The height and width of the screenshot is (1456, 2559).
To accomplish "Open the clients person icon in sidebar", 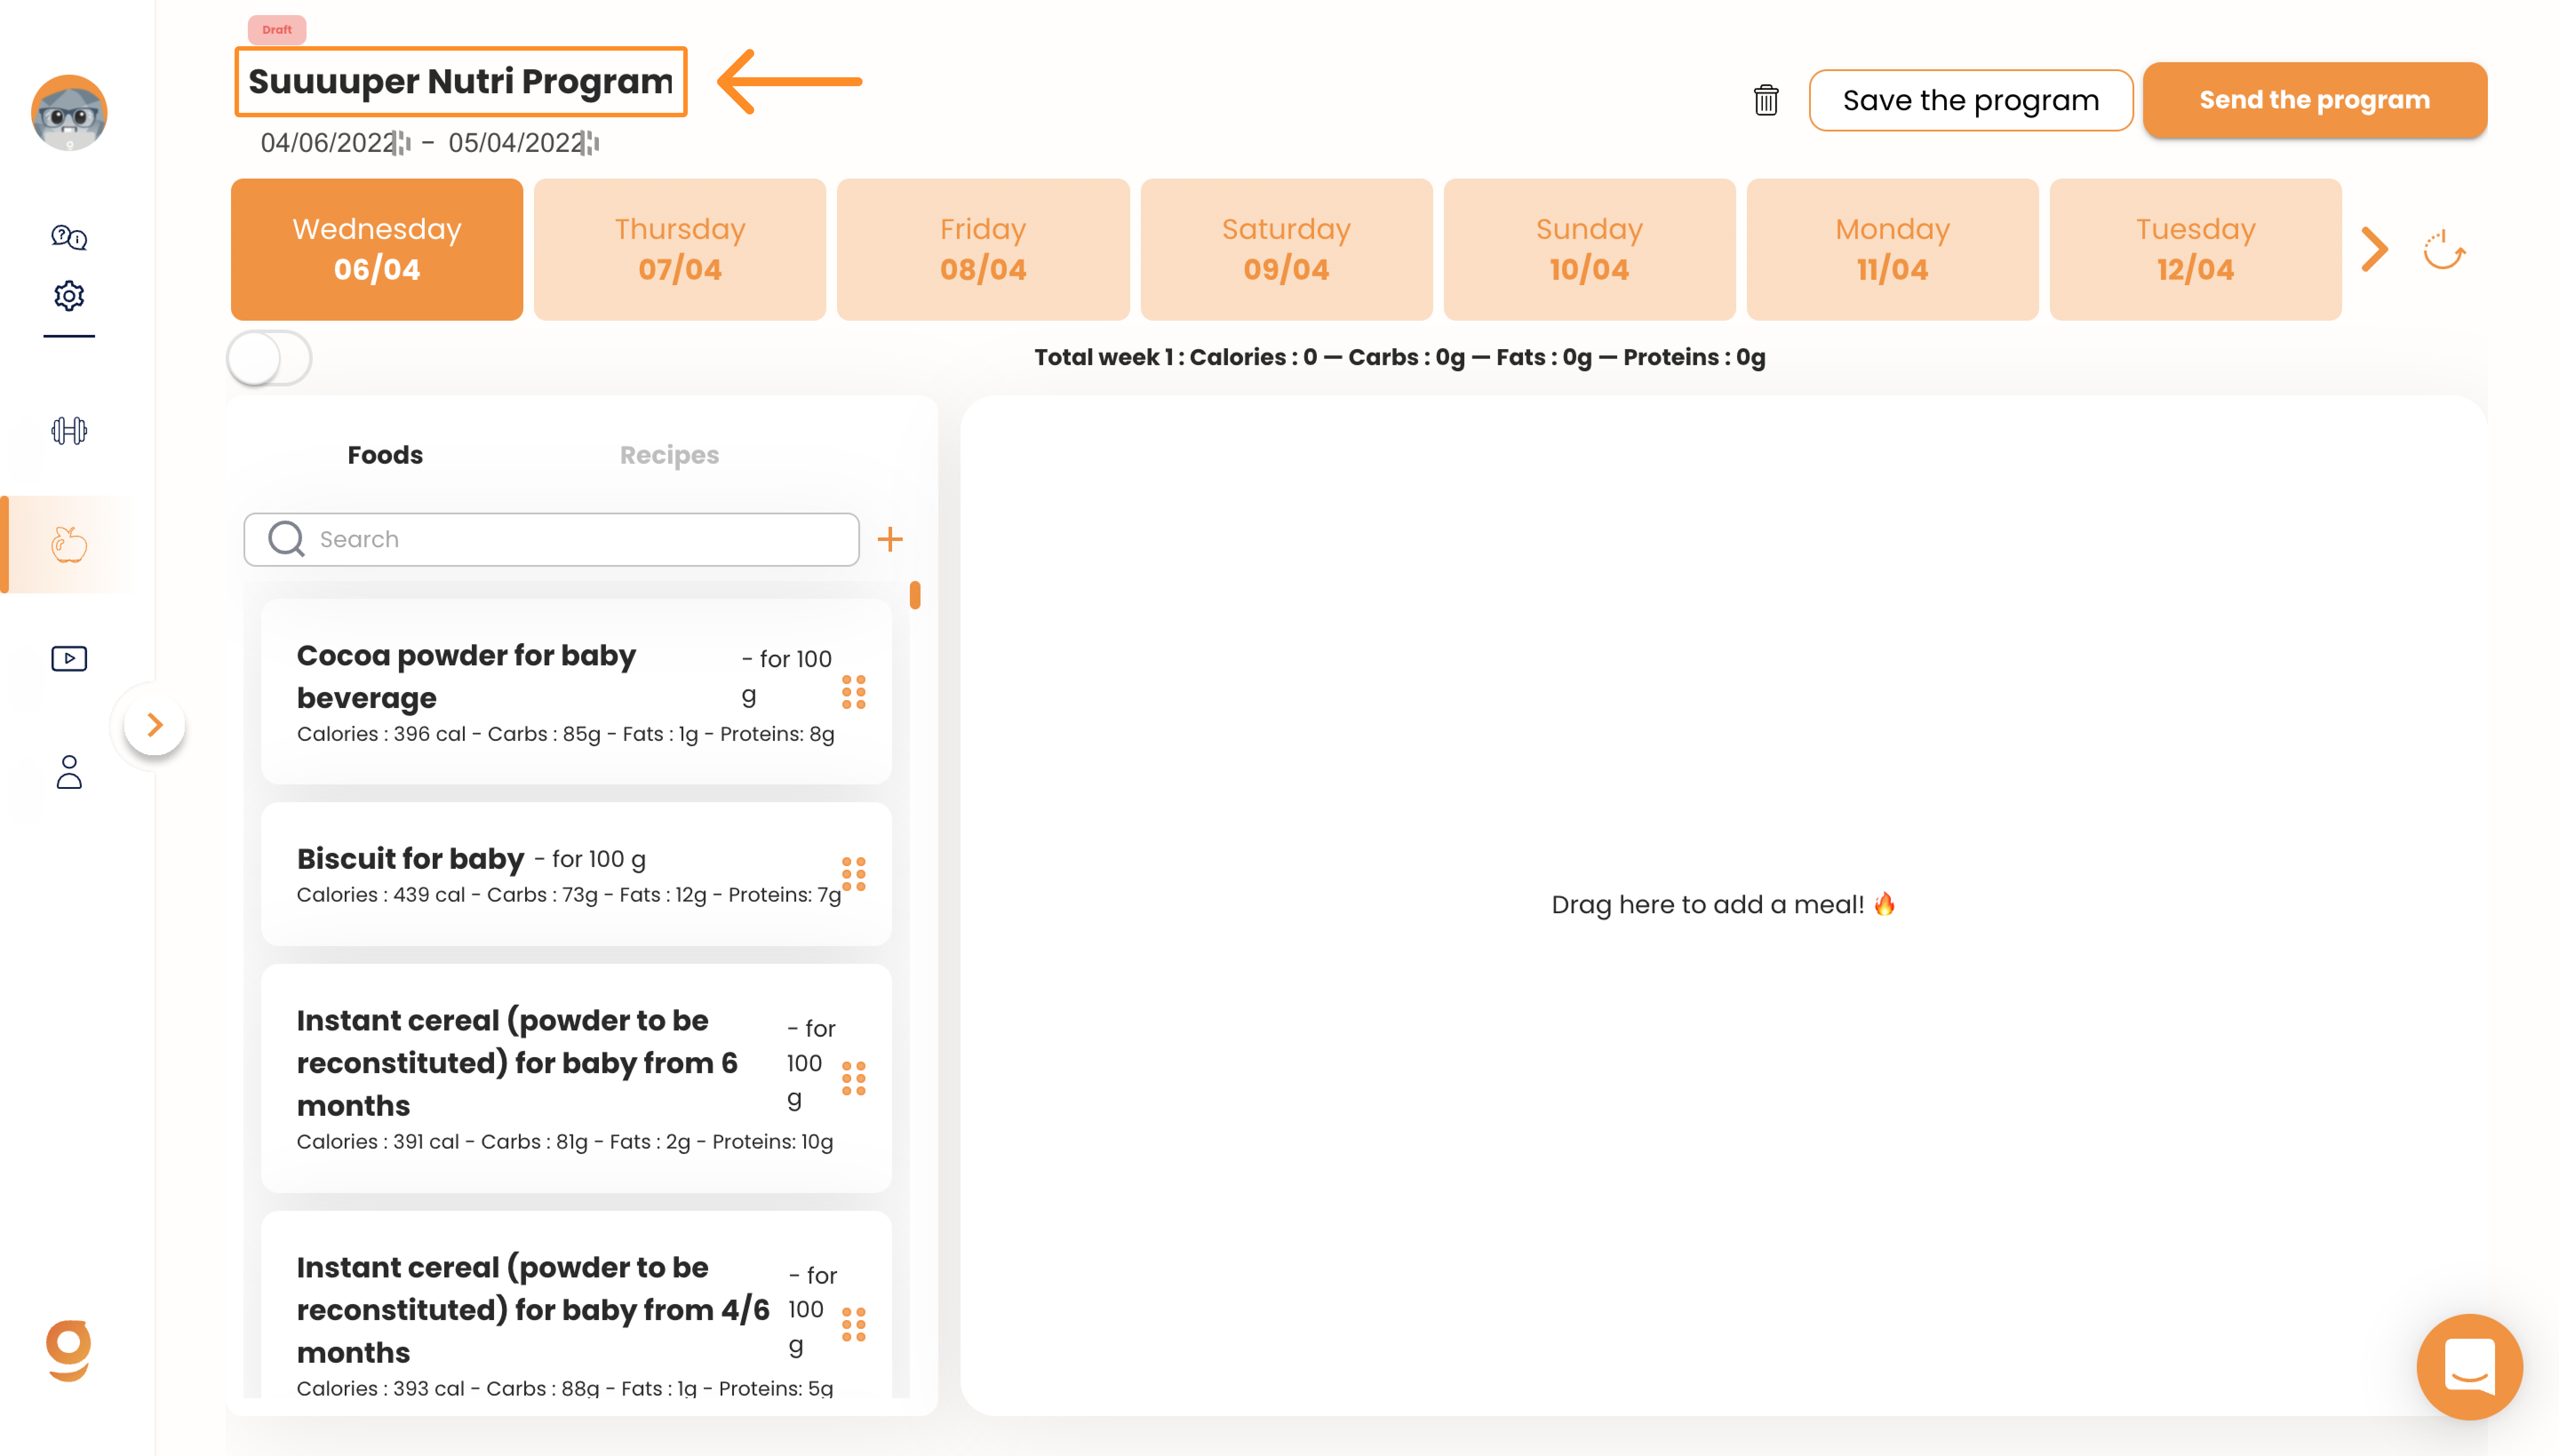I will tap(69, 772).
